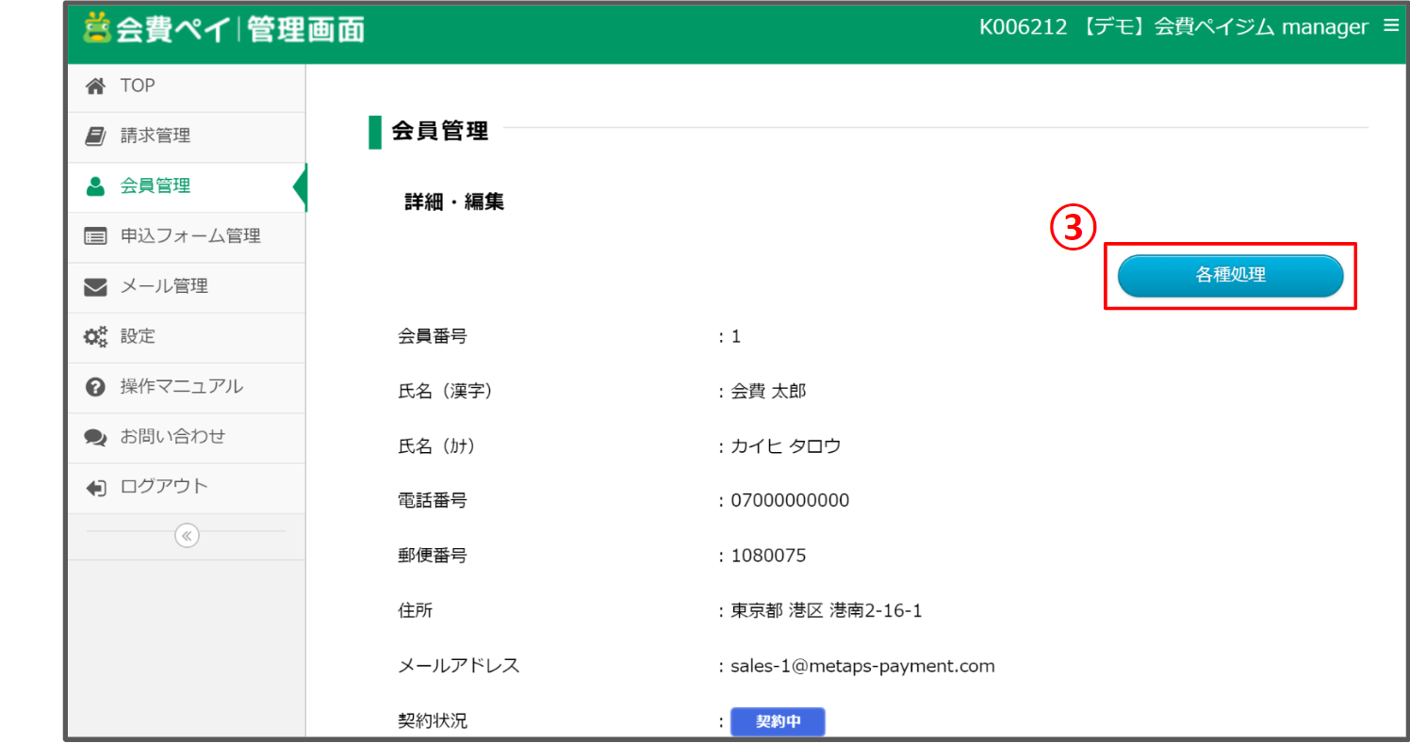Screen dimensions: 1410x743
Task: Click the email link sales-1@metaps-payment.com
Action: tap(862, 666)
